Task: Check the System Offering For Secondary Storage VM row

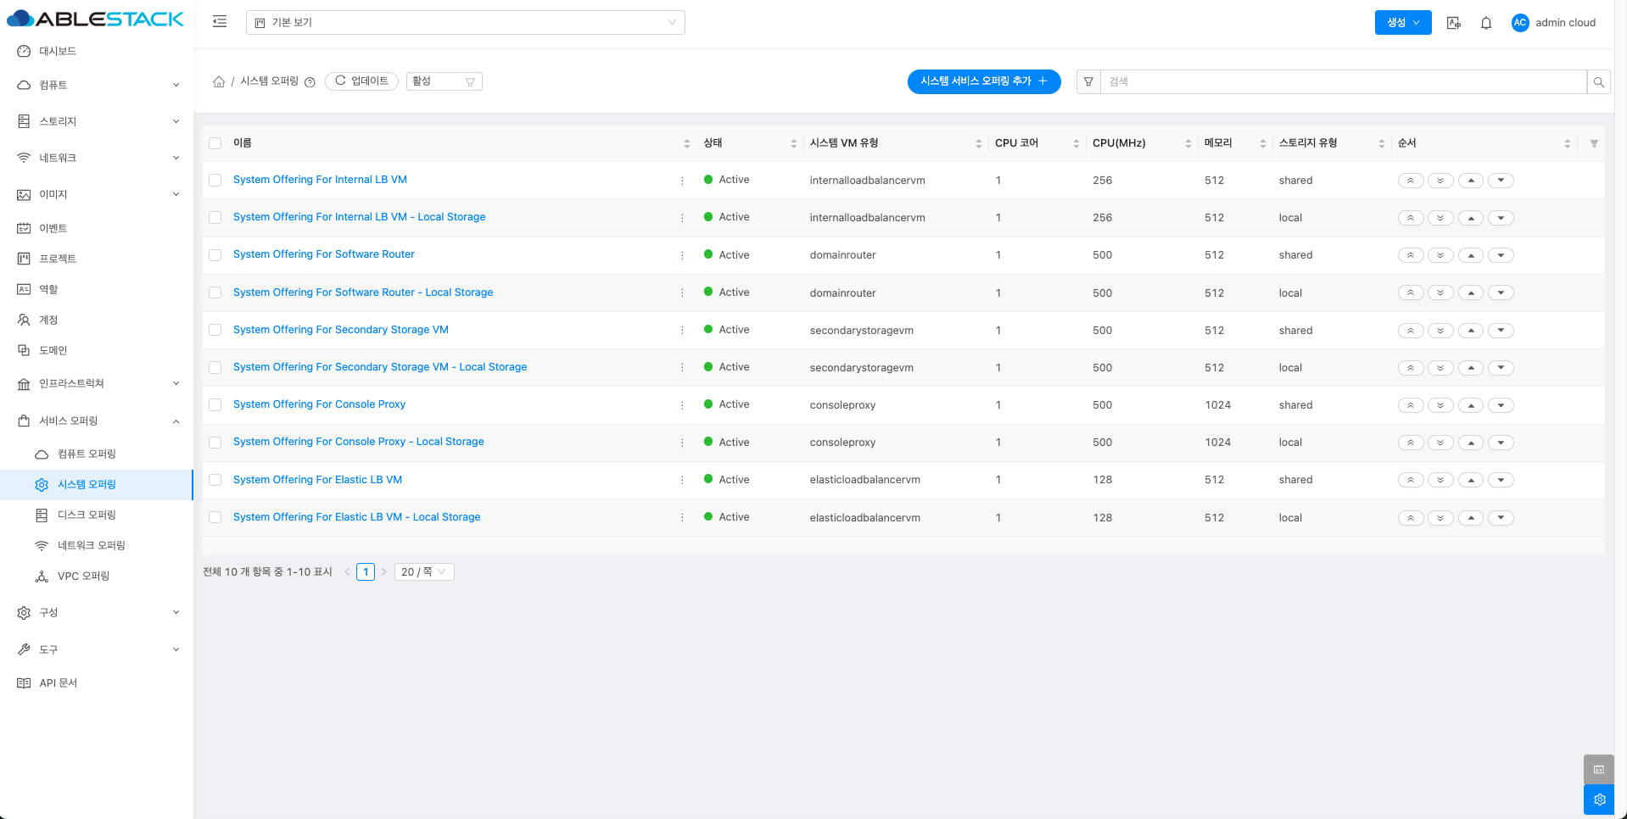Action: [215, 331]
